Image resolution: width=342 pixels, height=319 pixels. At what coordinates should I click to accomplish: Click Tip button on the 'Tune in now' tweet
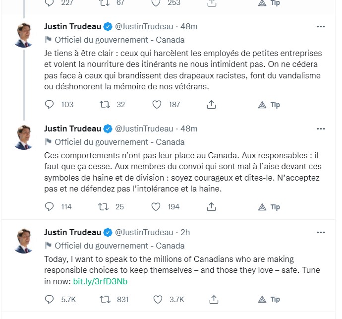269,299
